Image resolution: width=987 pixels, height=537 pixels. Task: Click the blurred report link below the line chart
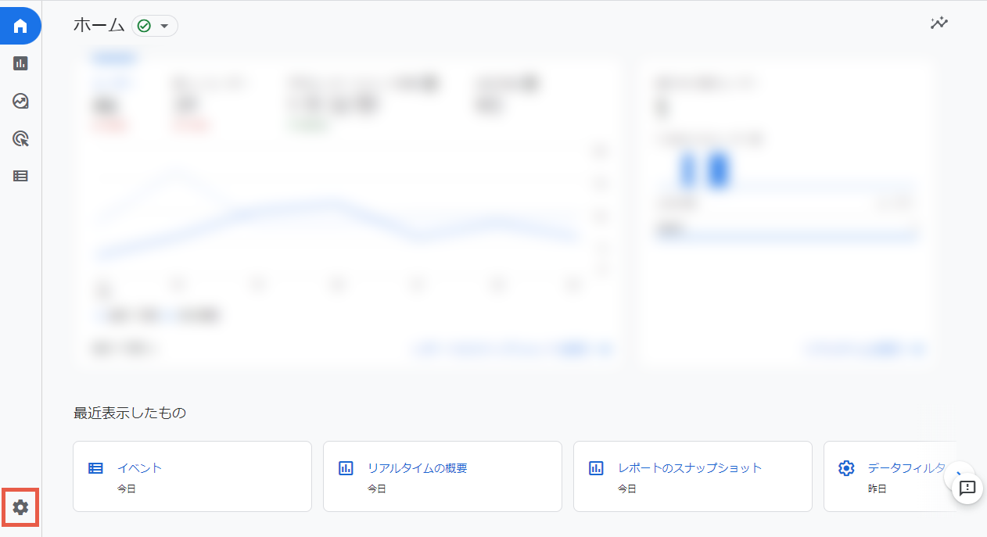pyautogui.click(x=511, y=349)
